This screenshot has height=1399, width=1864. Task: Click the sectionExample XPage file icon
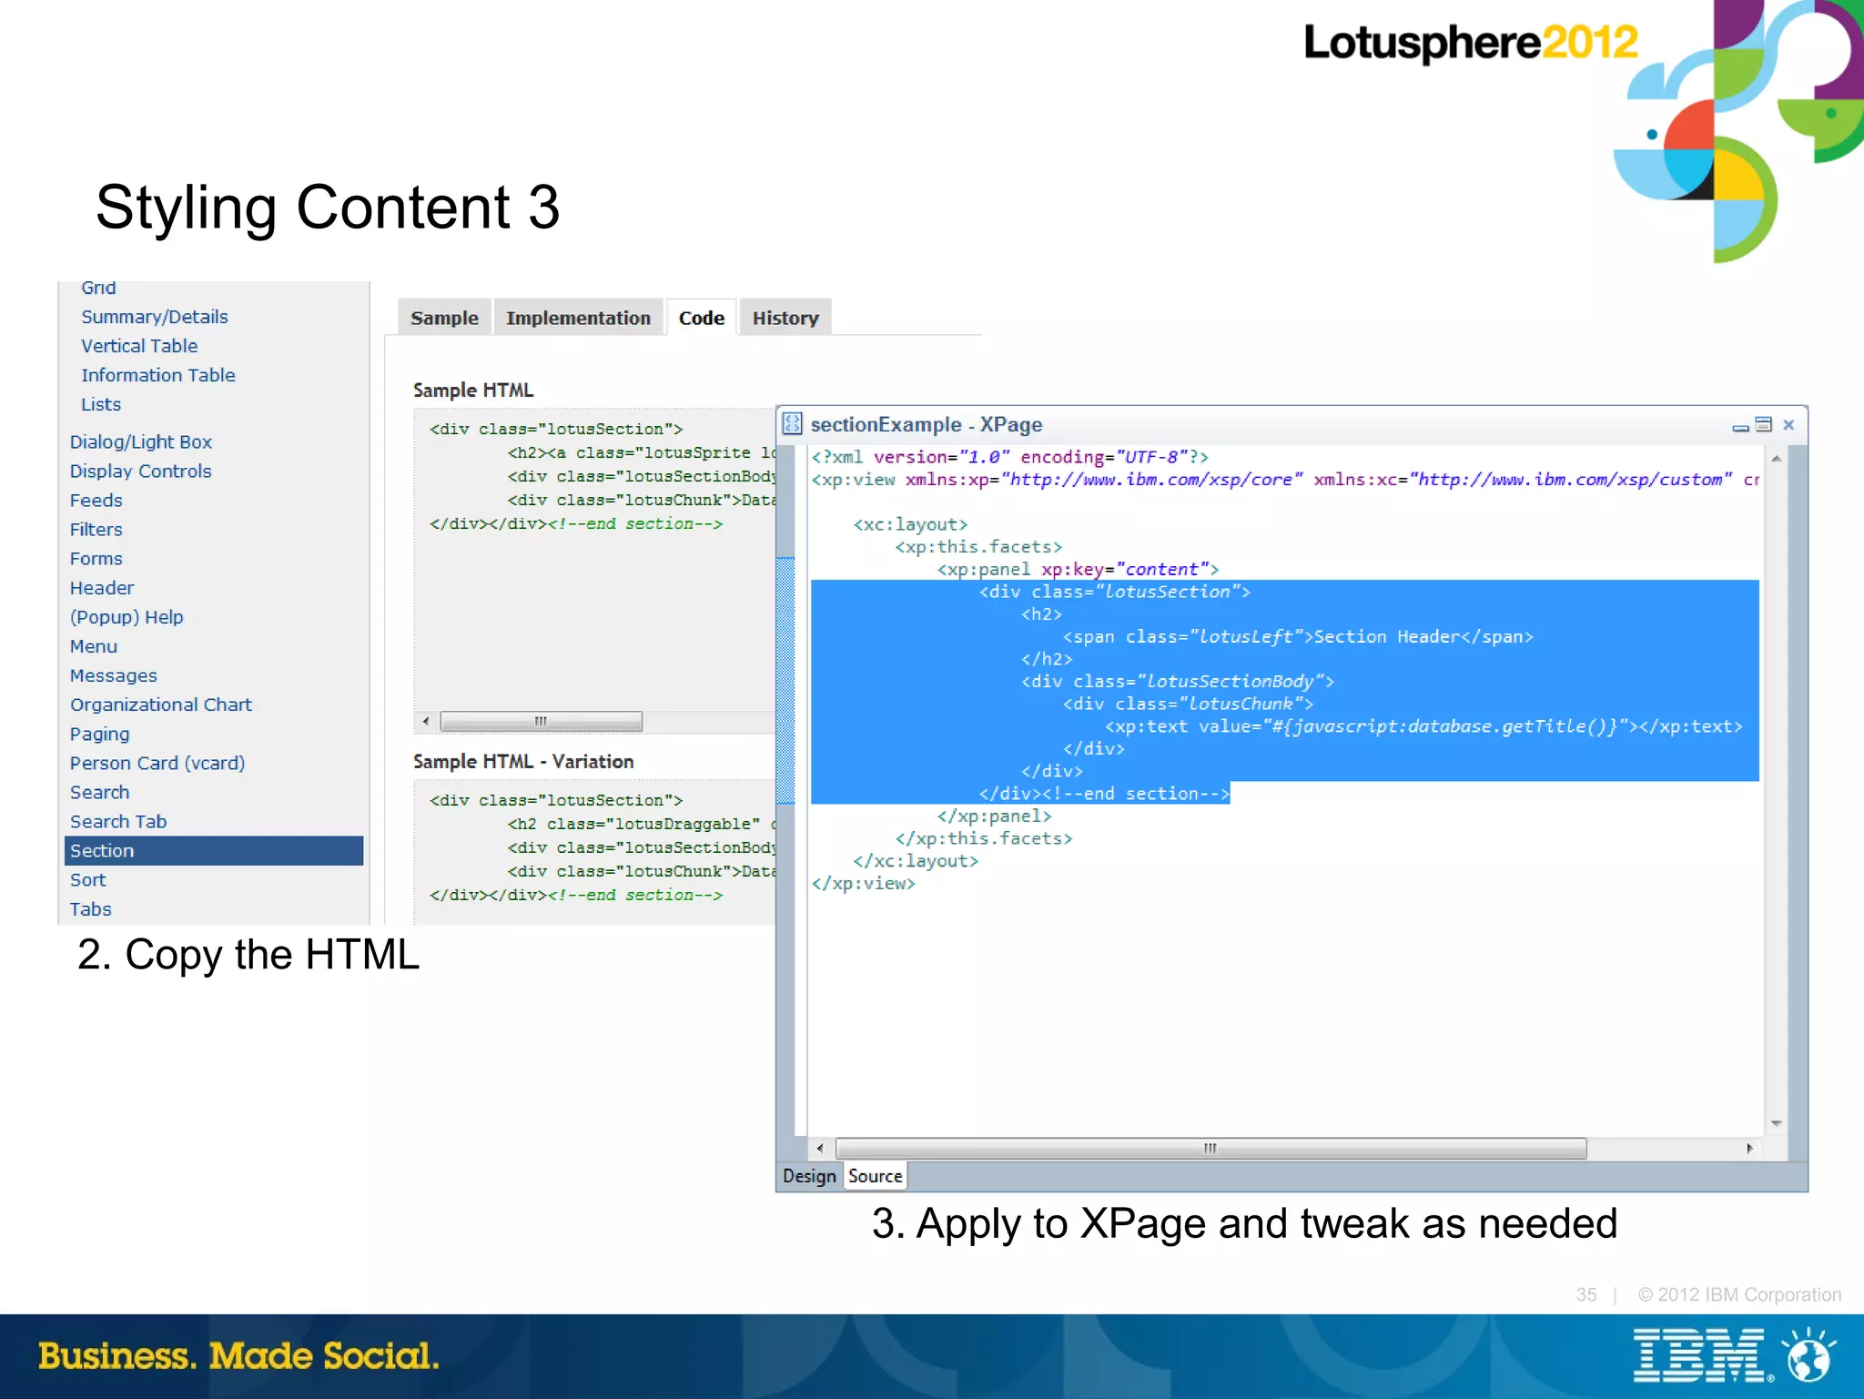tap(793, 424)
